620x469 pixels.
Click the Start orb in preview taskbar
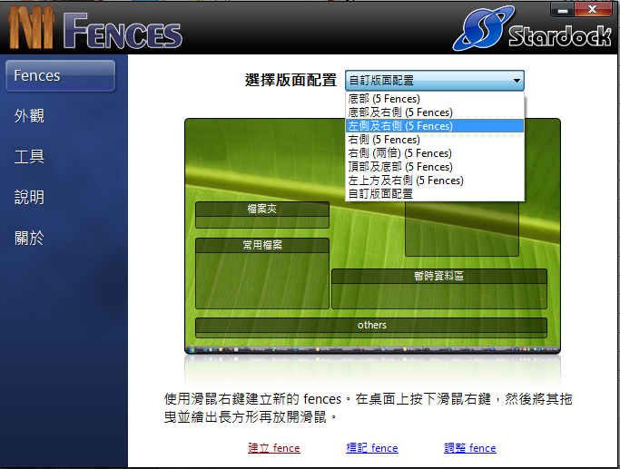tap(192, 349)
